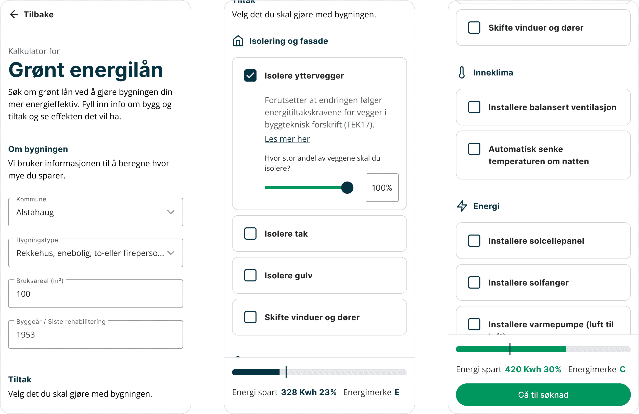Select the Installere solcellepanel checkbox

pos(474,241)
